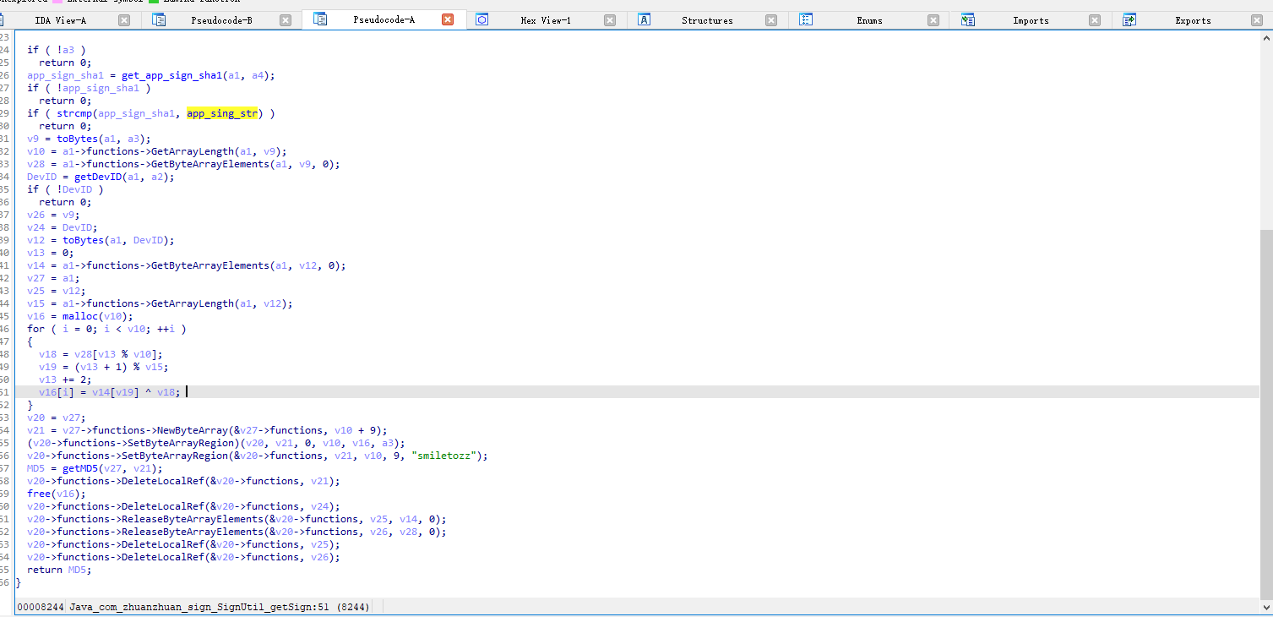Click the Exports tab icon
Image resolution: width=1273 pixels, height=617 pixels.
[x=1129, y=19]
